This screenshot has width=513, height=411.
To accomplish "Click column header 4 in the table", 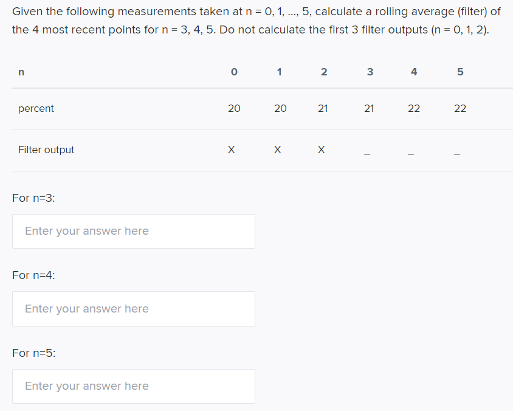I will 414,72.
